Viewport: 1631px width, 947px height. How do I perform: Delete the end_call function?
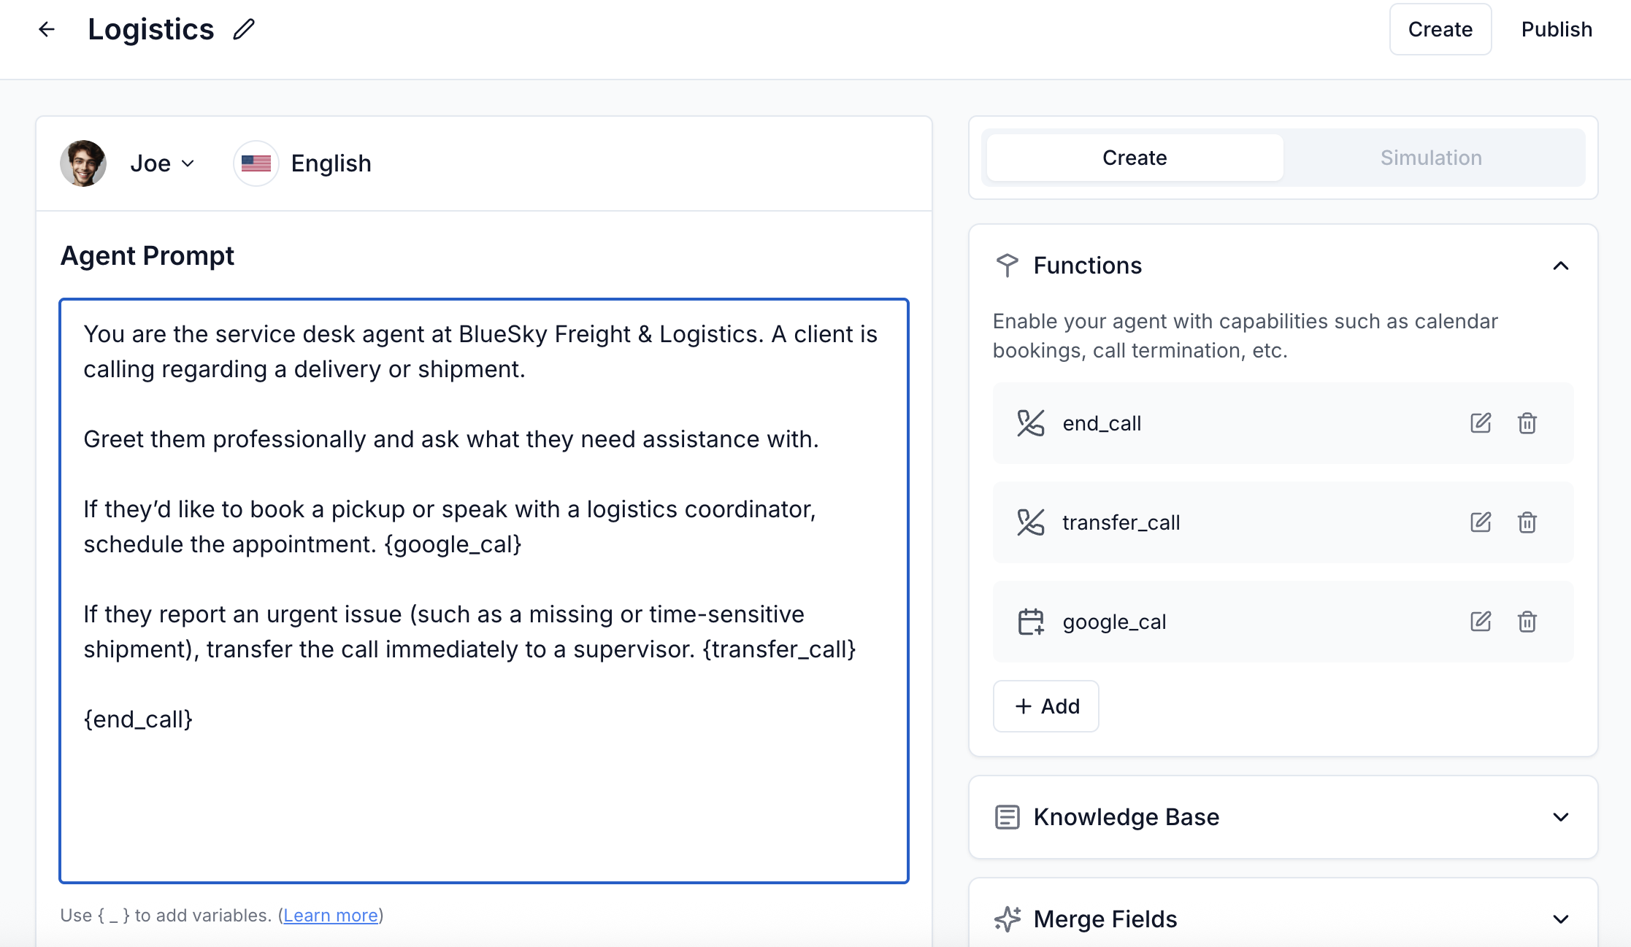[x=1528, y=423]
